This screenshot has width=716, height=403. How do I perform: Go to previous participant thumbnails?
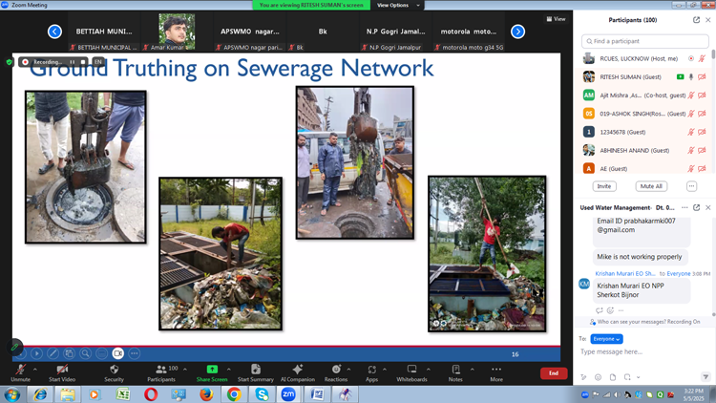tap(54, 32)
